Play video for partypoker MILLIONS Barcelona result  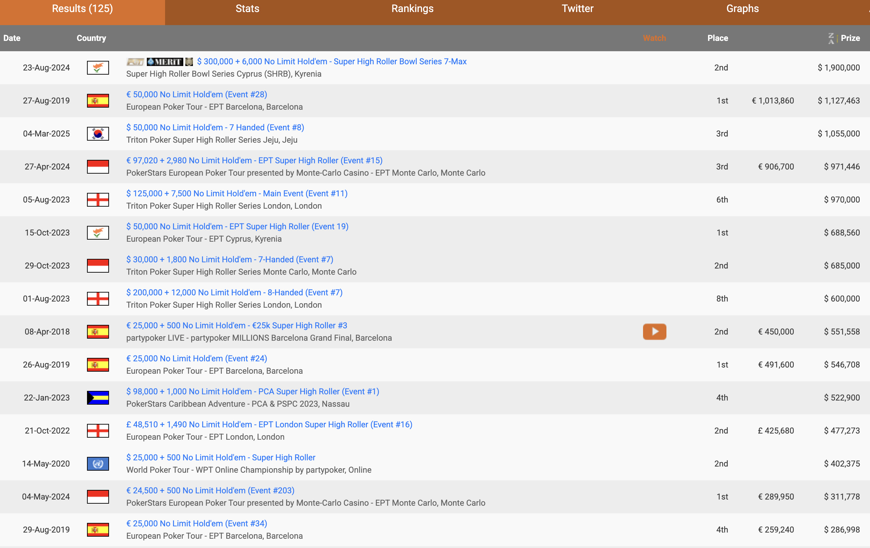(654, 331)
